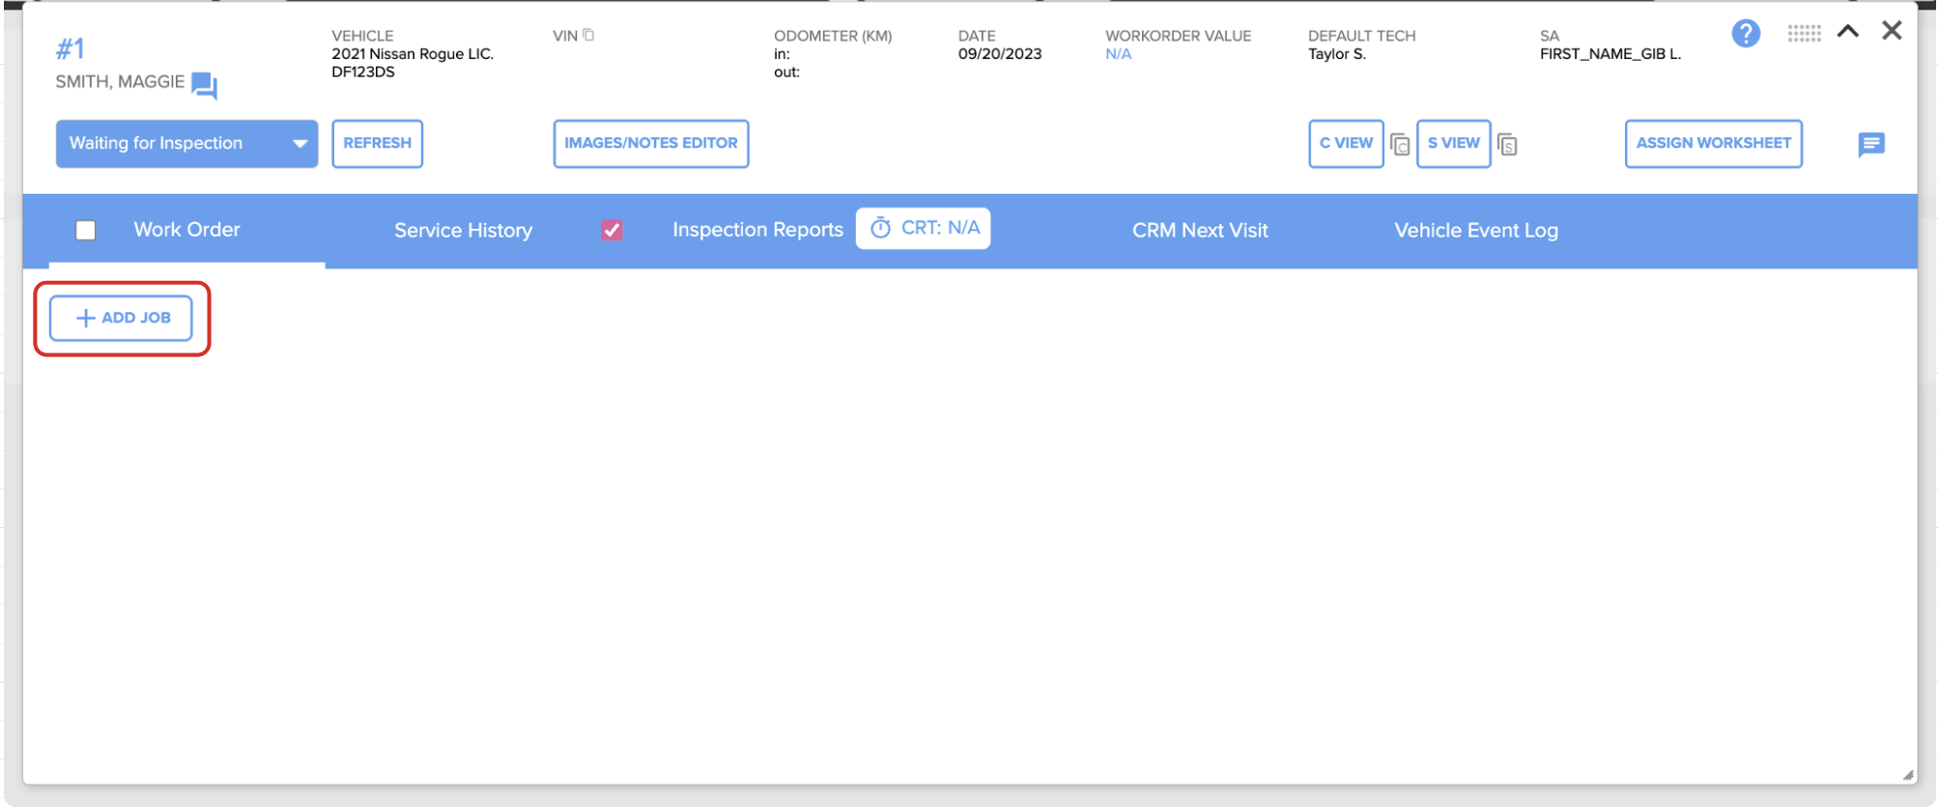
Task: Open the help question mark icon
Action: pos(1746,34)
